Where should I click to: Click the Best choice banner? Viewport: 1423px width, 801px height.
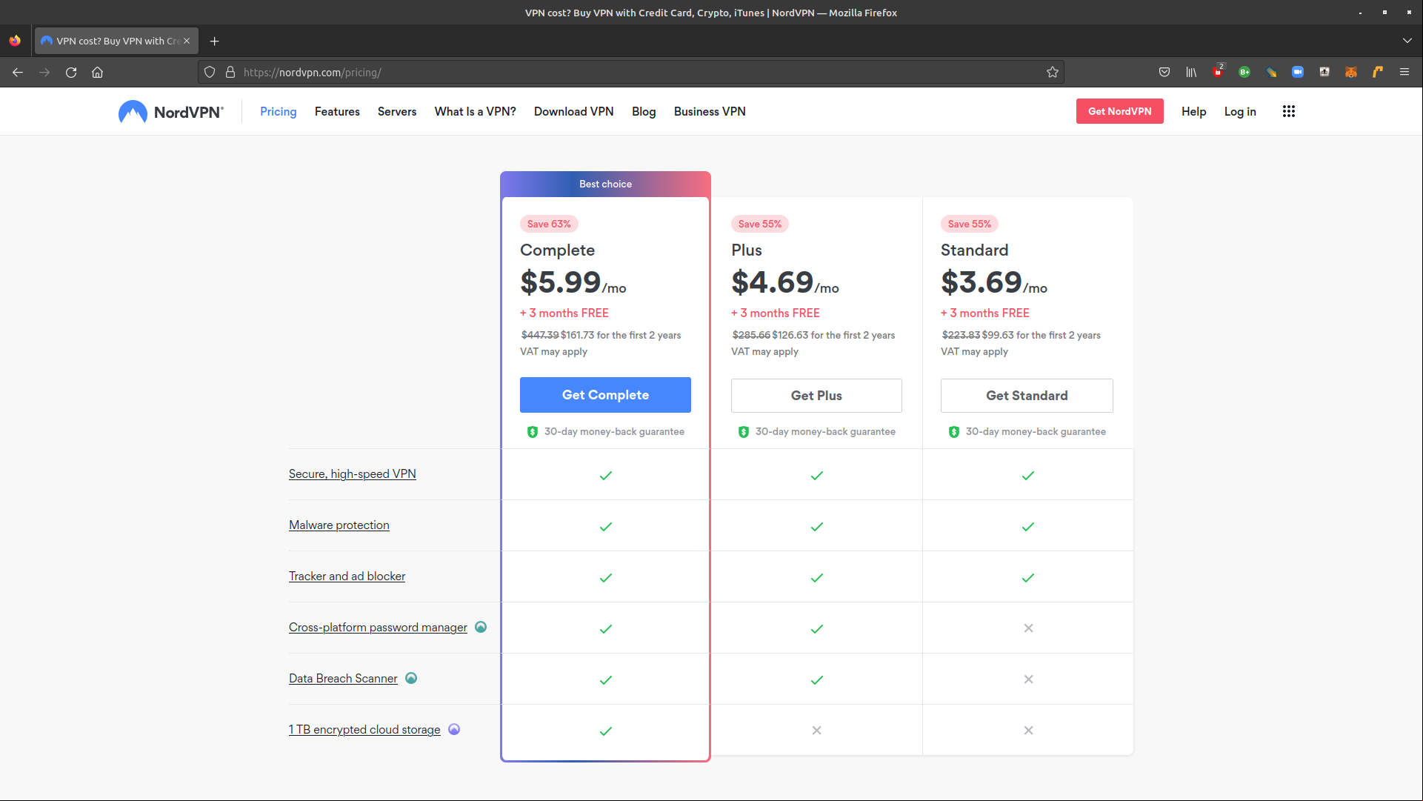605,184
